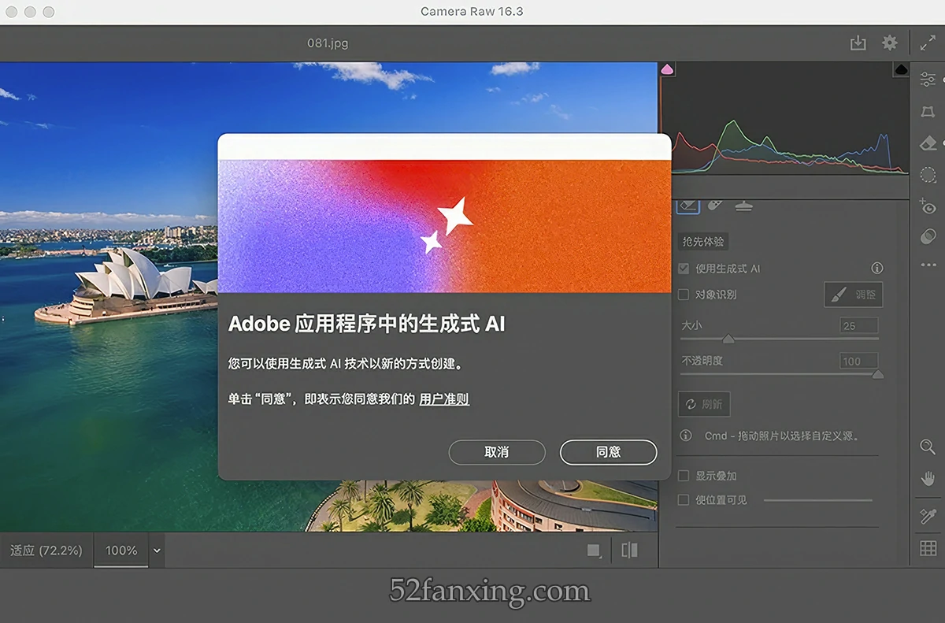Select the Zoom magnifier tool
This screenshot has width=945, height=623.
pyautogui.click(x=928, y=447)
